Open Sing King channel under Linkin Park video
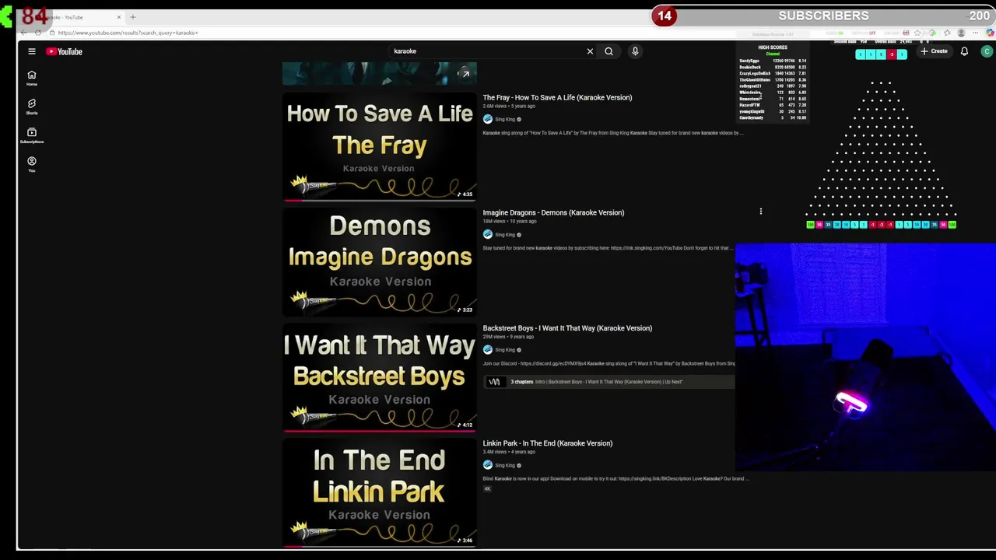Viewport: 996px width, 560px height. pos(505,465)
